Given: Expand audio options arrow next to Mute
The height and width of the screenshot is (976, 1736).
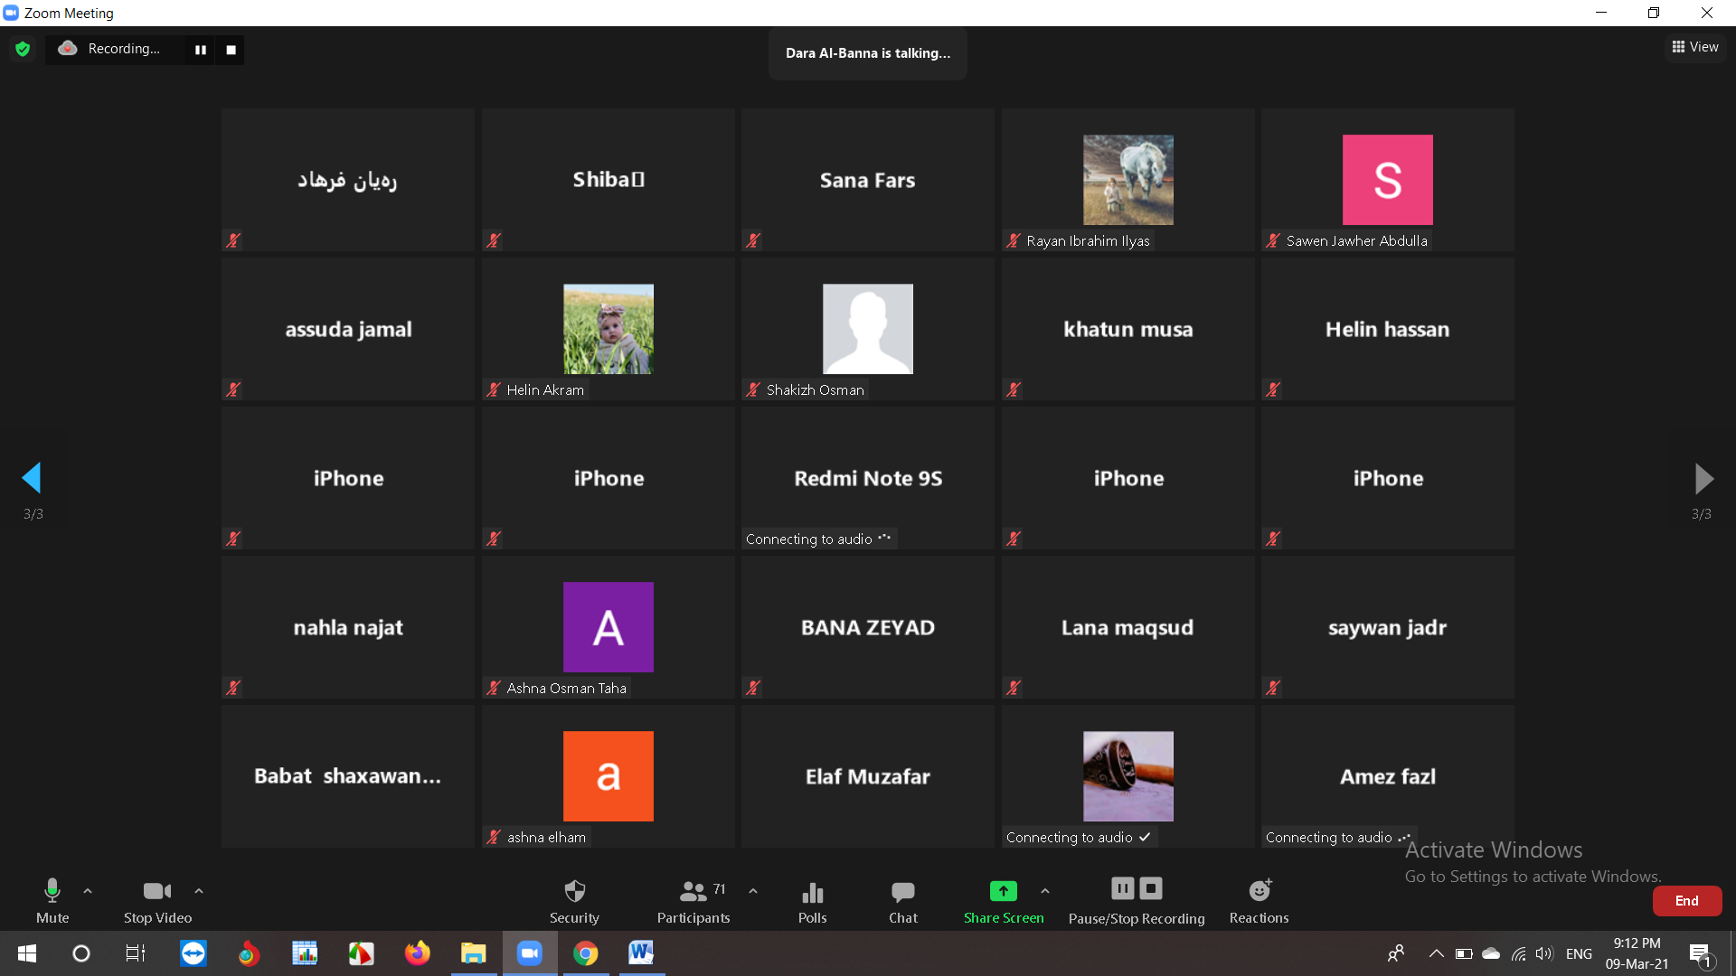Looking at the screenshot, I should (x=88, y=891).
